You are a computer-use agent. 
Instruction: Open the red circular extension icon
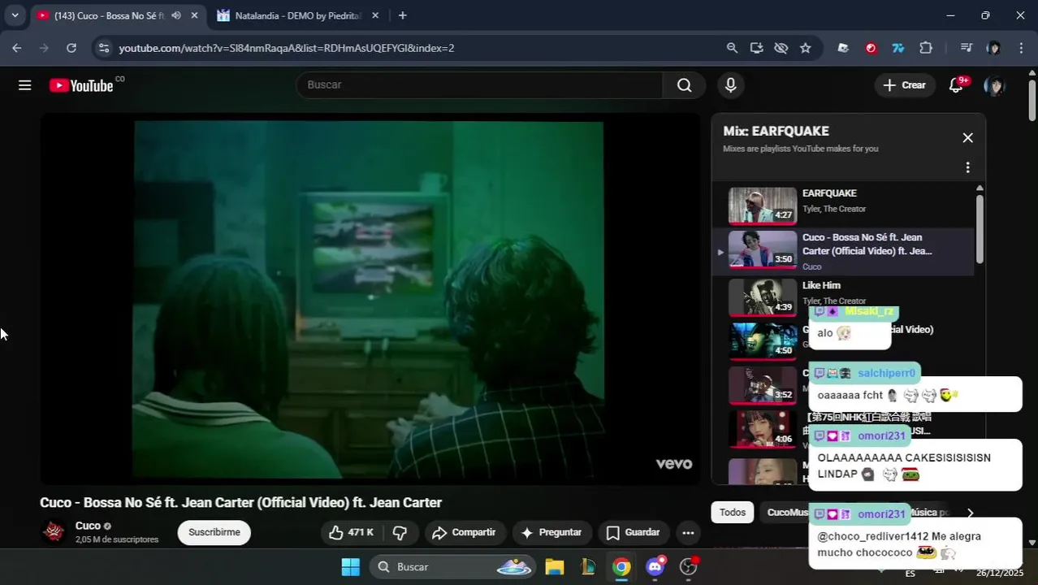(x=871, y=48)
